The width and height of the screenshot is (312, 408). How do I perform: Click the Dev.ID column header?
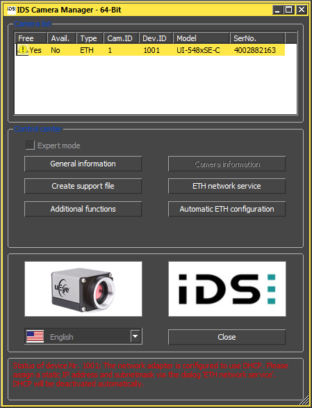coord(156,38)
